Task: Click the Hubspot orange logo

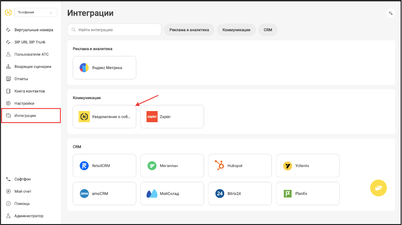Action: click(219, 165)
